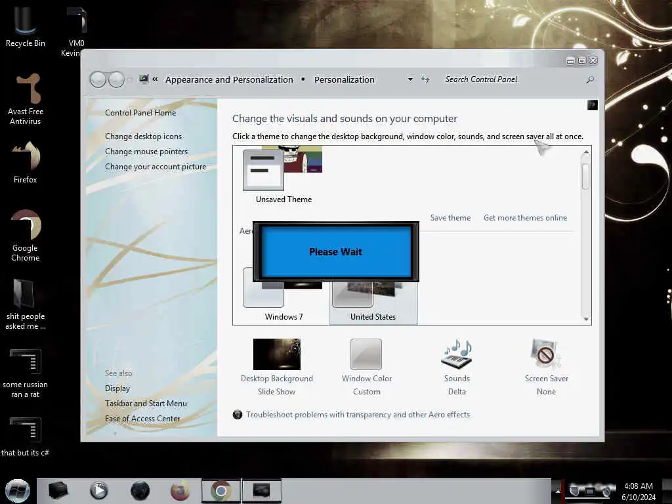Open Ease of Access Center link
The width and height of the screenshot is (672, 504).
coord(142,418)
